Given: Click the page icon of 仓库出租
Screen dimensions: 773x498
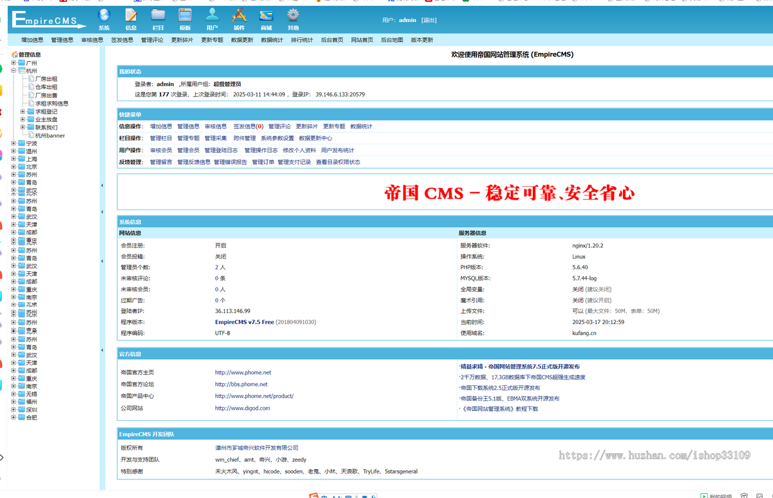Looking at the screenshot, I should click(x=31, y=87).
